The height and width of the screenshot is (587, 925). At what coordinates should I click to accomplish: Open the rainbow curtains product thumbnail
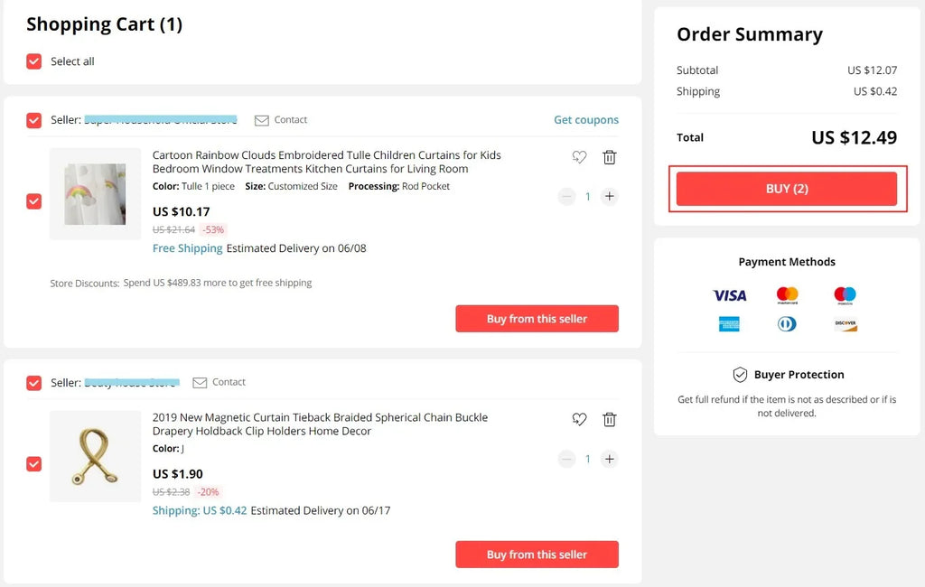pyautogui.click(x=95, y=194)
